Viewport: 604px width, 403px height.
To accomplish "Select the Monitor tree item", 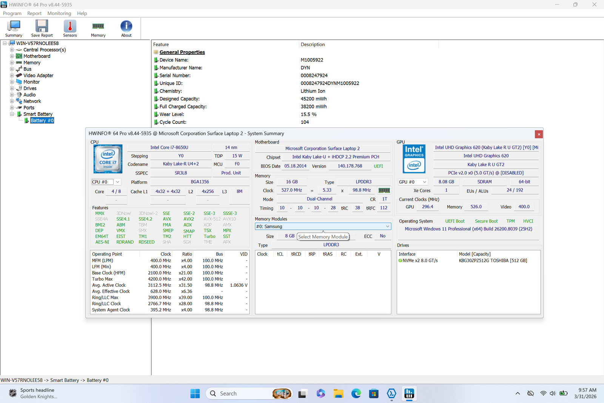I will click(x=31, y=82).
